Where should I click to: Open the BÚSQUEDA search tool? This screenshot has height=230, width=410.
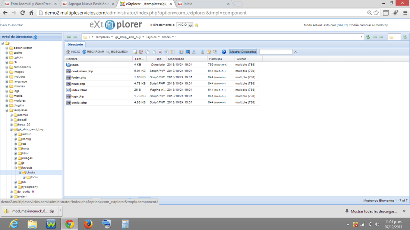point(117,52)
